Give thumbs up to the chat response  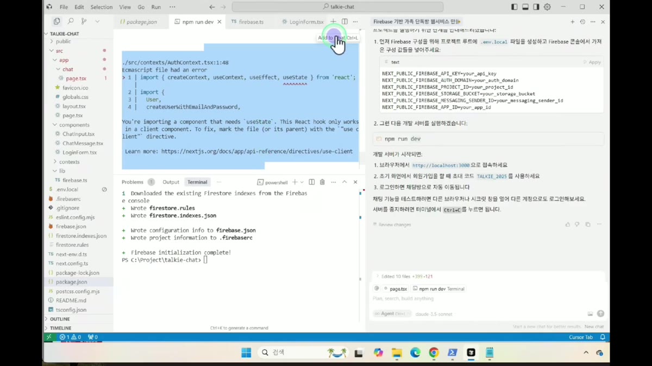click(568, 224)
